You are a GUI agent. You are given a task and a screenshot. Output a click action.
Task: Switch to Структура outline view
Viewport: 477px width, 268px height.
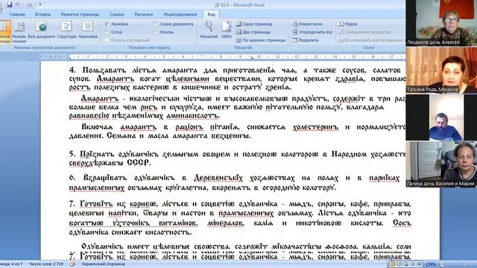pos(66,30)
